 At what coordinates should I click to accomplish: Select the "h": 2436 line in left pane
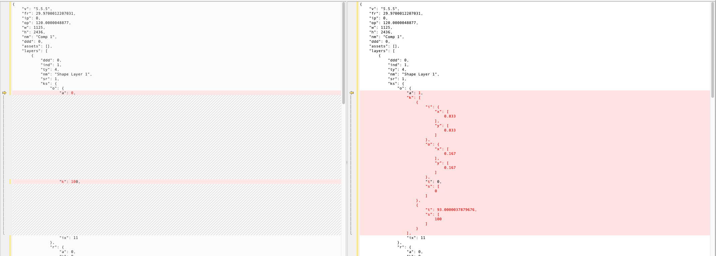coord(34,32)
